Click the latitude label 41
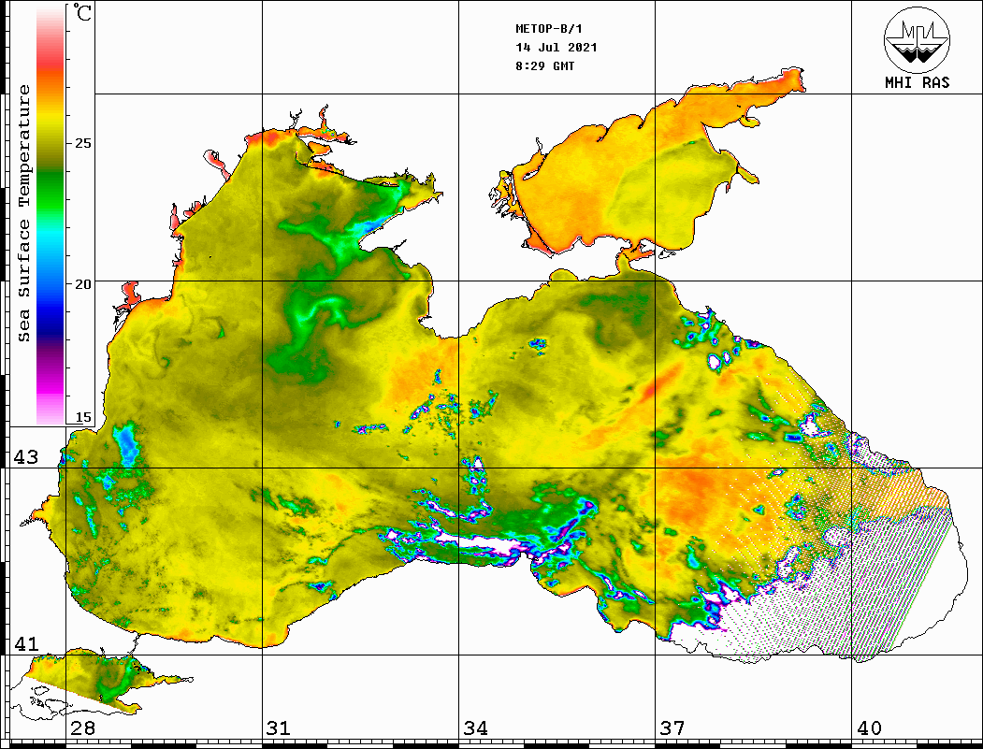 pyautogui.click(x=26, y=644)
